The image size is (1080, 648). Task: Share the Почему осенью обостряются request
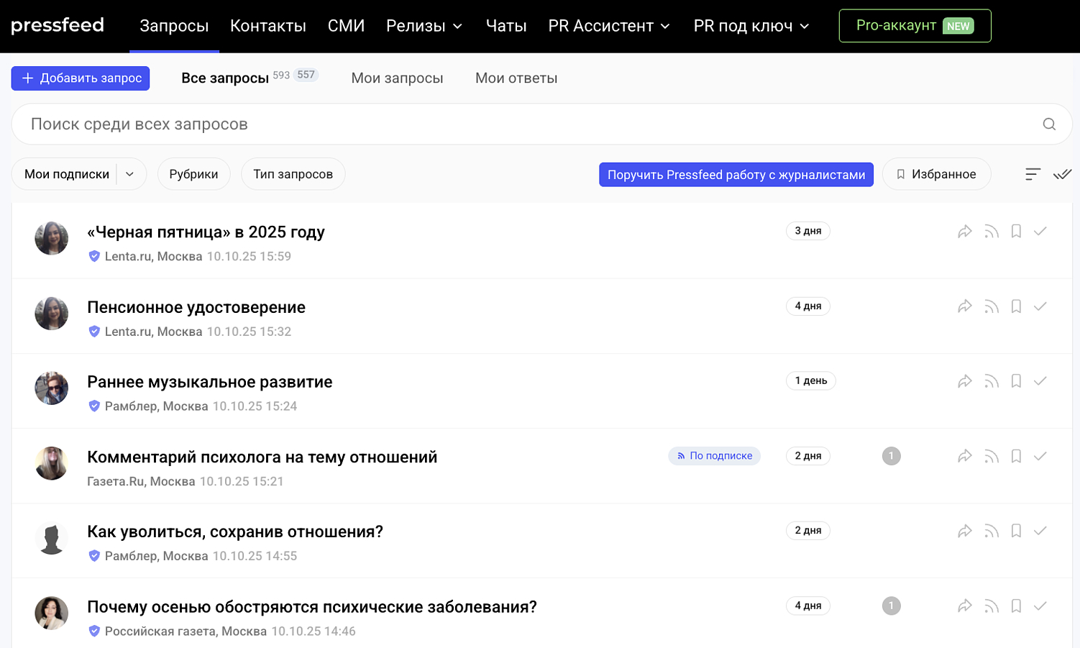point(965,606)
